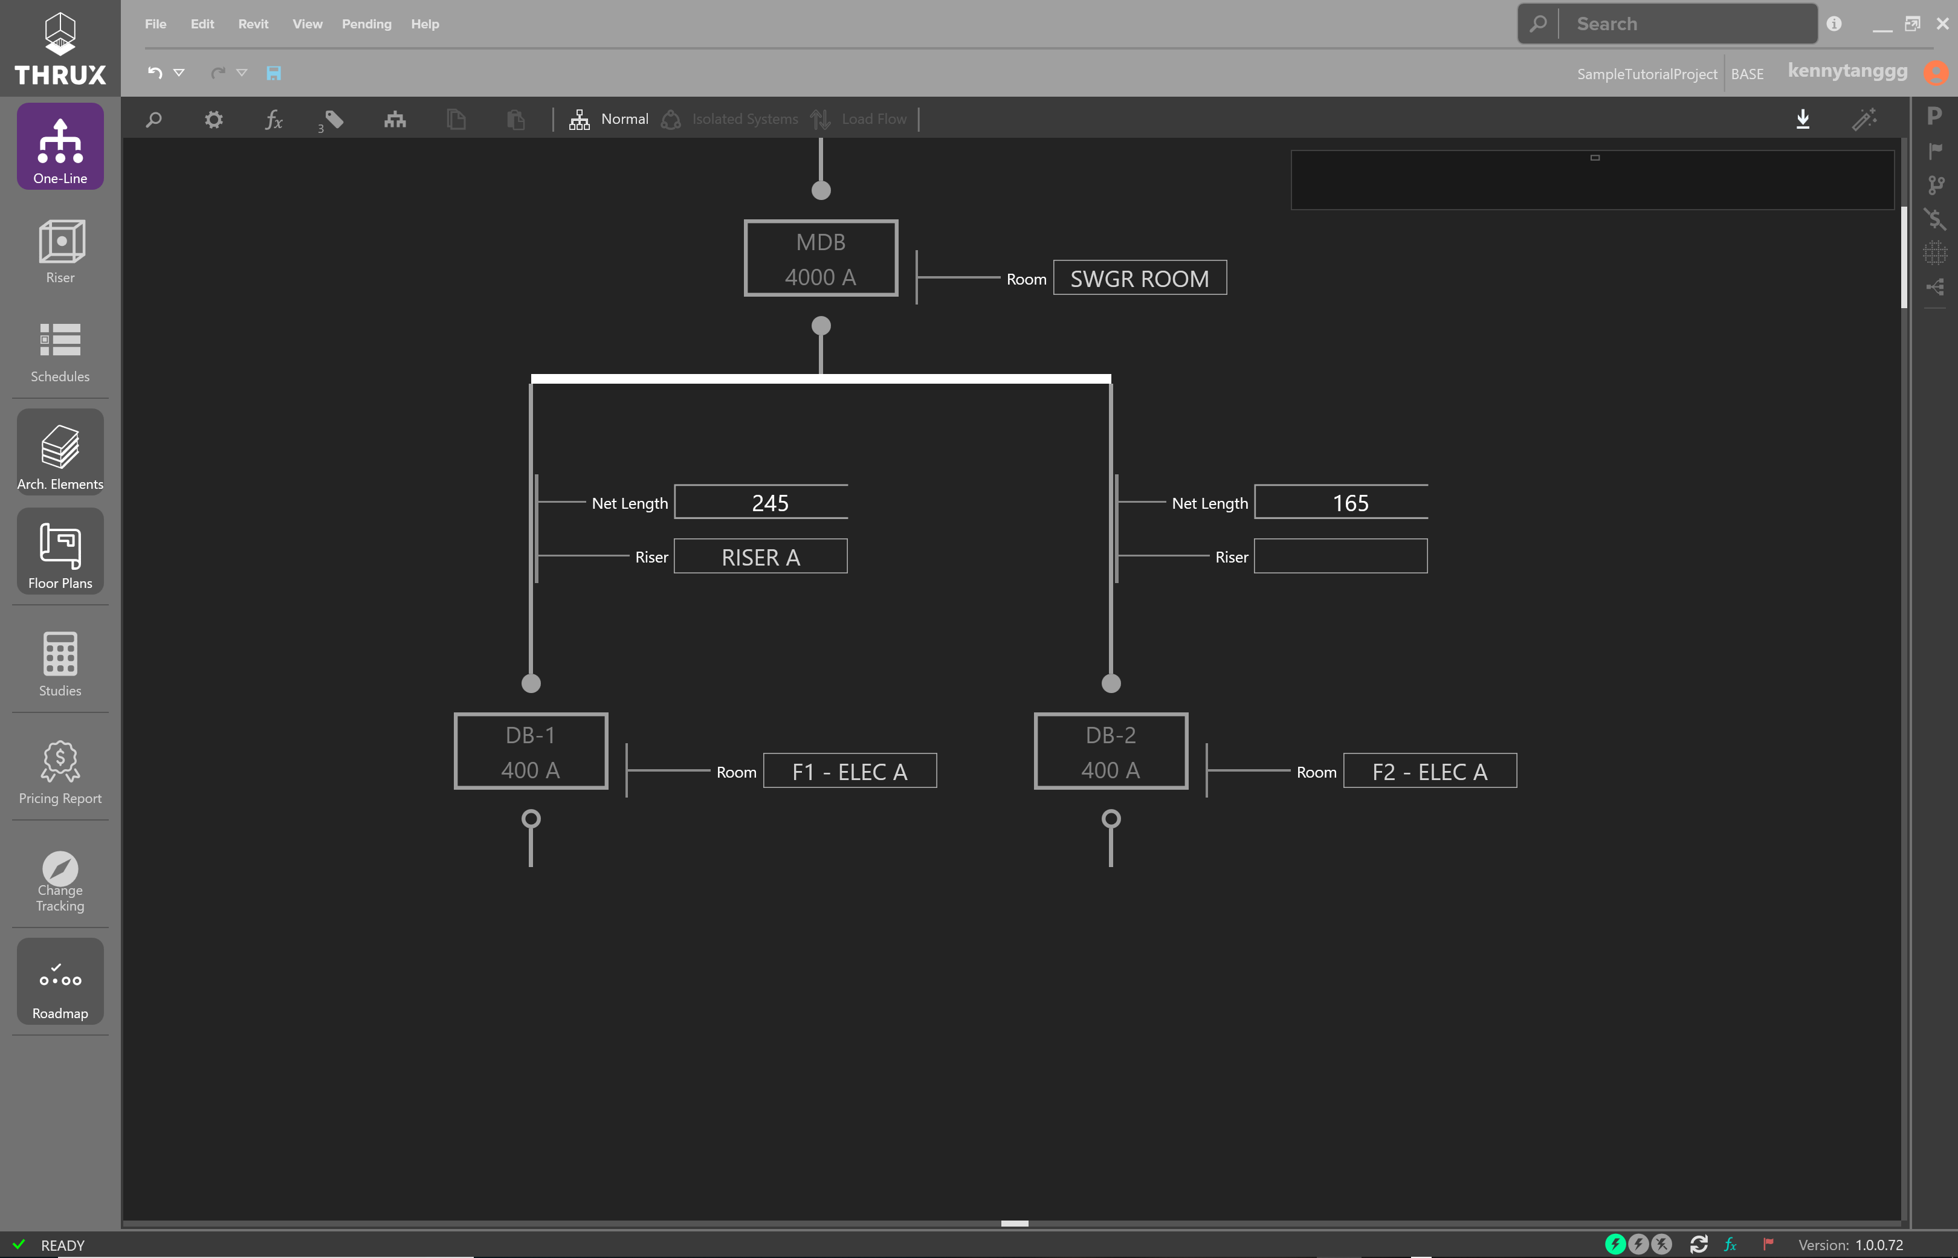Viewport: 1958px width, 1258px height.
Task: Save project with the floppy disk icon
Action: [274, 73]
